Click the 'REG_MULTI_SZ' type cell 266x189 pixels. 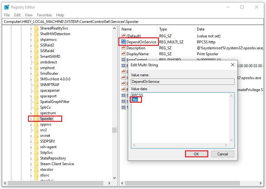[x=171, y=42]
